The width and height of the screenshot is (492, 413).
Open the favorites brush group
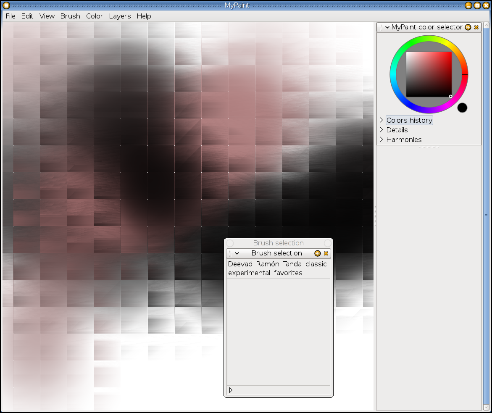click(288, 273)
